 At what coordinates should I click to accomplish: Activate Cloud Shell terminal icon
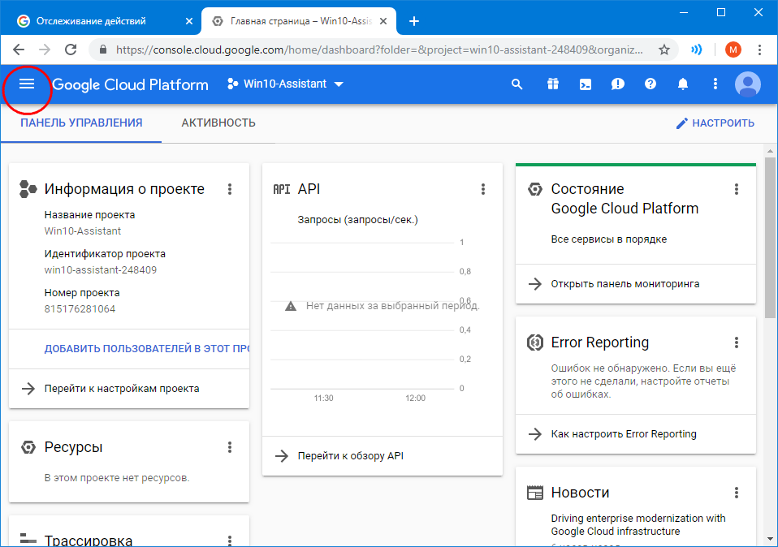point(586,84)
